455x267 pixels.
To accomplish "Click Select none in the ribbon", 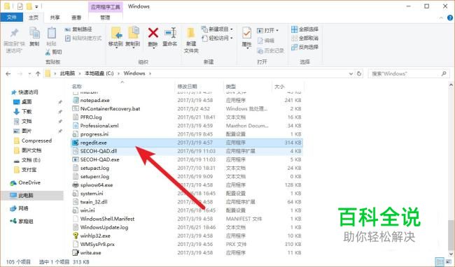I will (x=305, y=38).
